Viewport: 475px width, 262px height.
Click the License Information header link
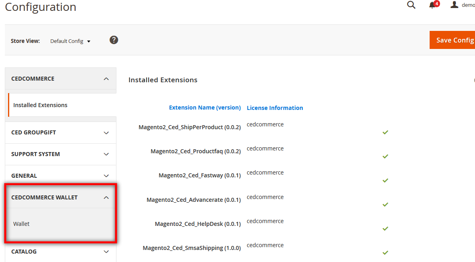click(275, 108)
